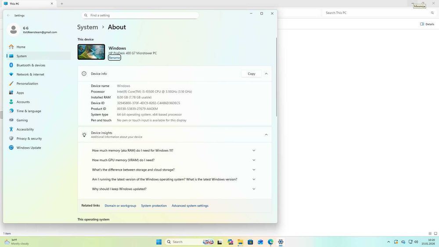Click the Find a setting search box
The height and width of the screenshot is (247, 439).
point(140,15)
